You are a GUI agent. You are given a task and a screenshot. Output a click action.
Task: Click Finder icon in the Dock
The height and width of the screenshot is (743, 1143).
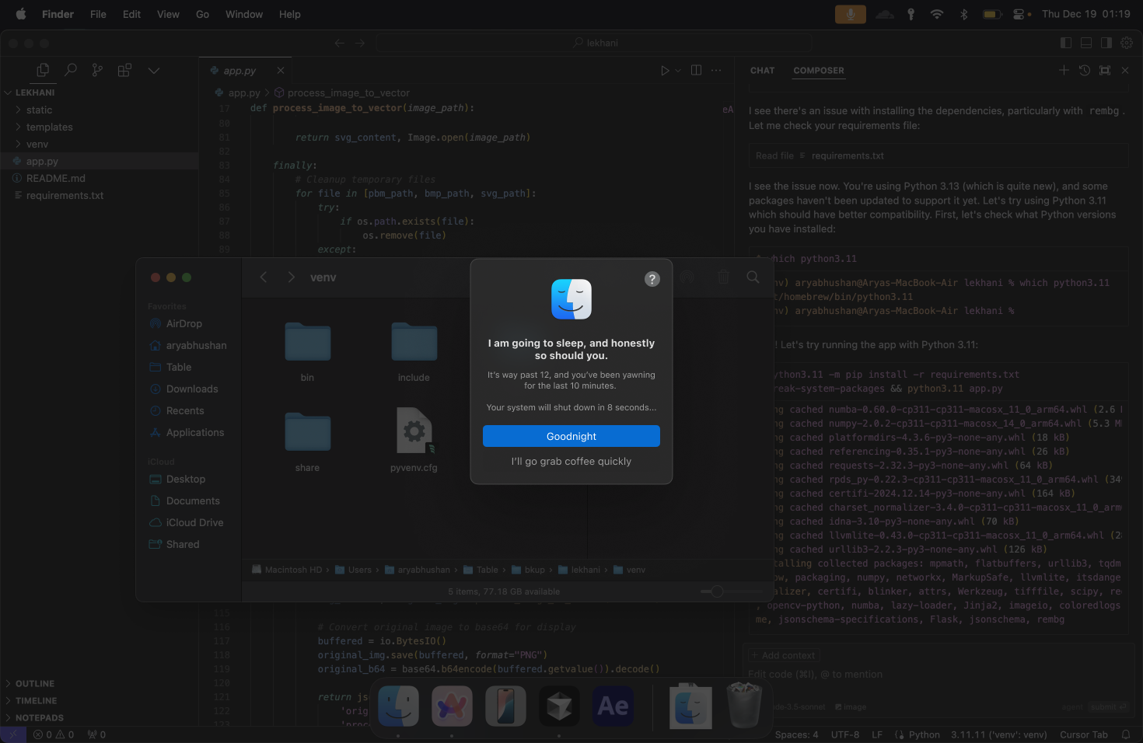398,706
